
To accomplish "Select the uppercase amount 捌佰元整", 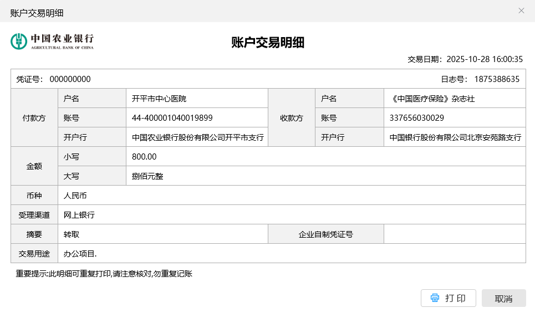I will pos(147,176).
